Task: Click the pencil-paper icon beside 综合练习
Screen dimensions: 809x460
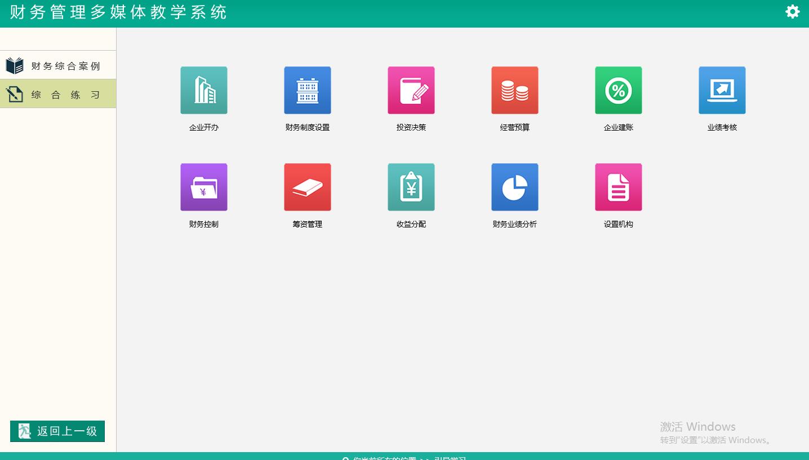Action: pos(15,95)
